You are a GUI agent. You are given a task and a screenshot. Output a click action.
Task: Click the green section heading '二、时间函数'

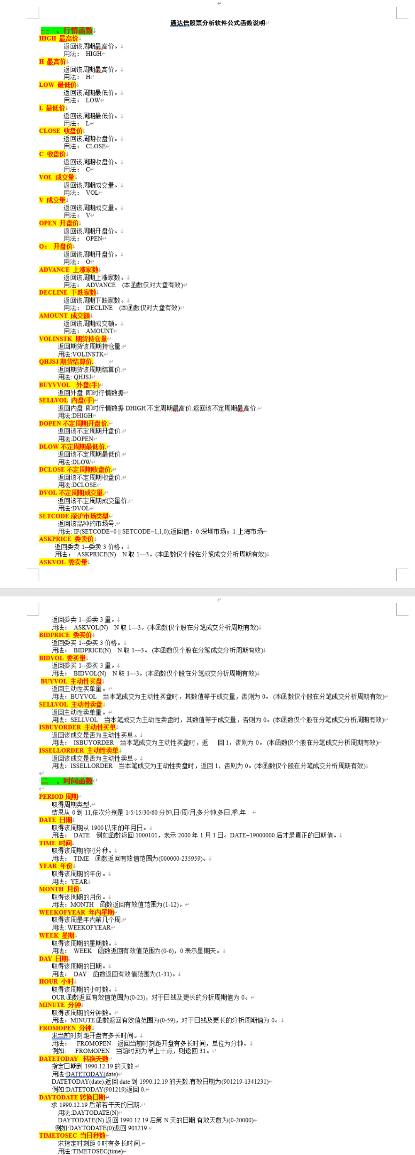(67, 781)
